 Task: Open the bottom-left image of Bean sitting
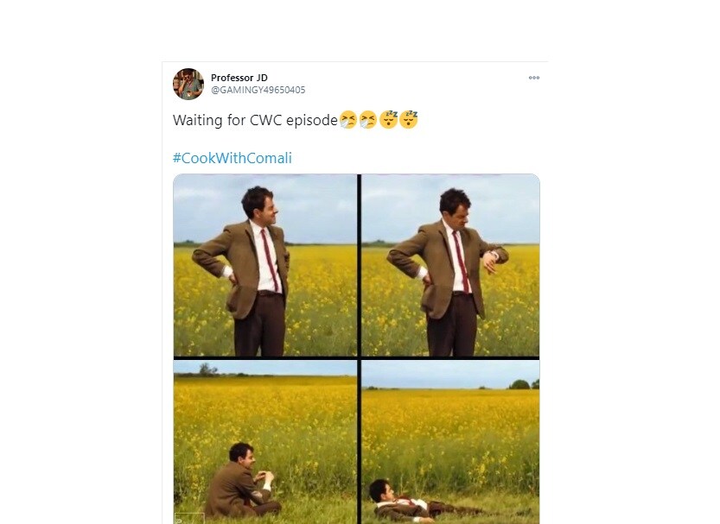coord(264,440)
